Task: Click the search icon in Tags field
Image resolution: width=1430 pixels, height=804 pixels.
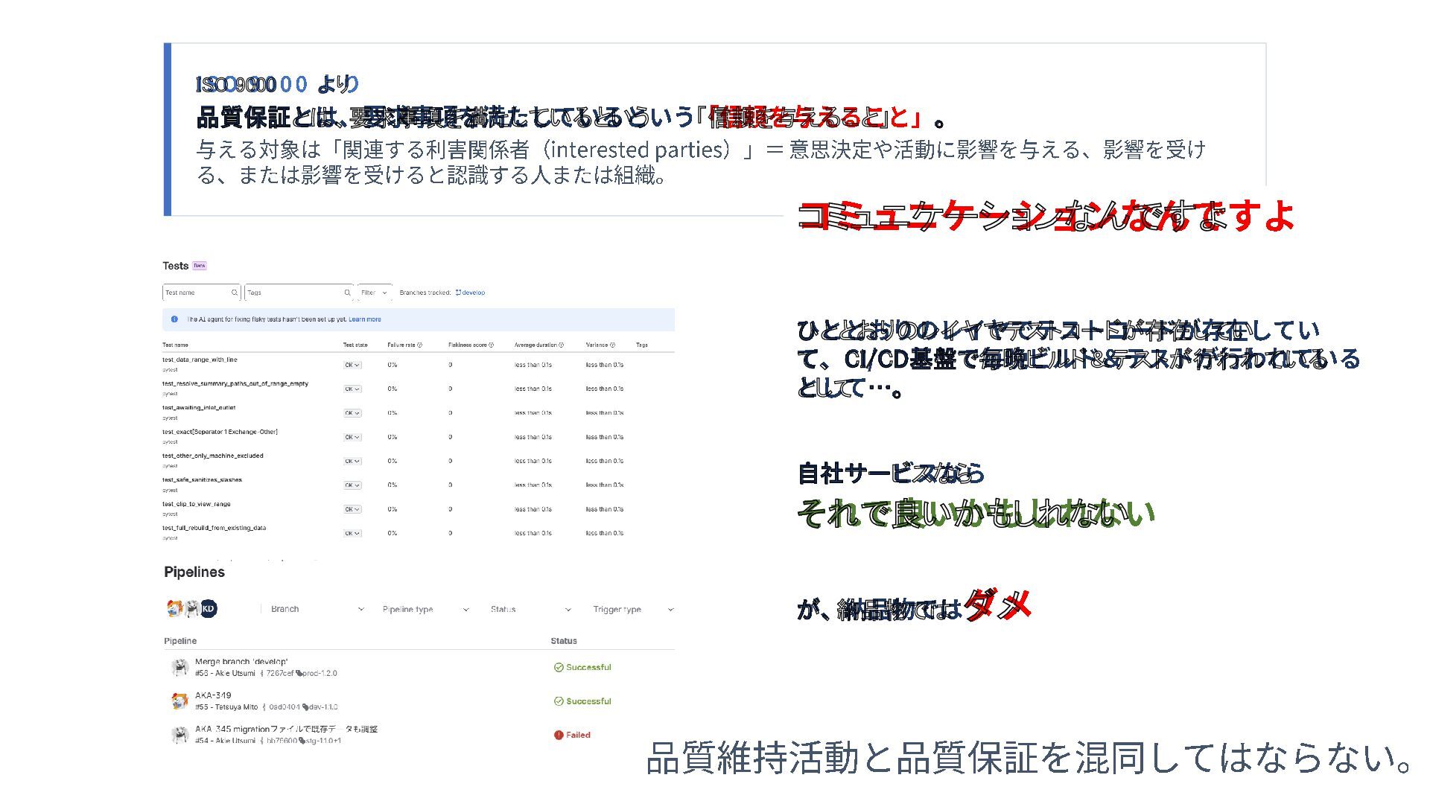Action: click(x=347, y=293)
